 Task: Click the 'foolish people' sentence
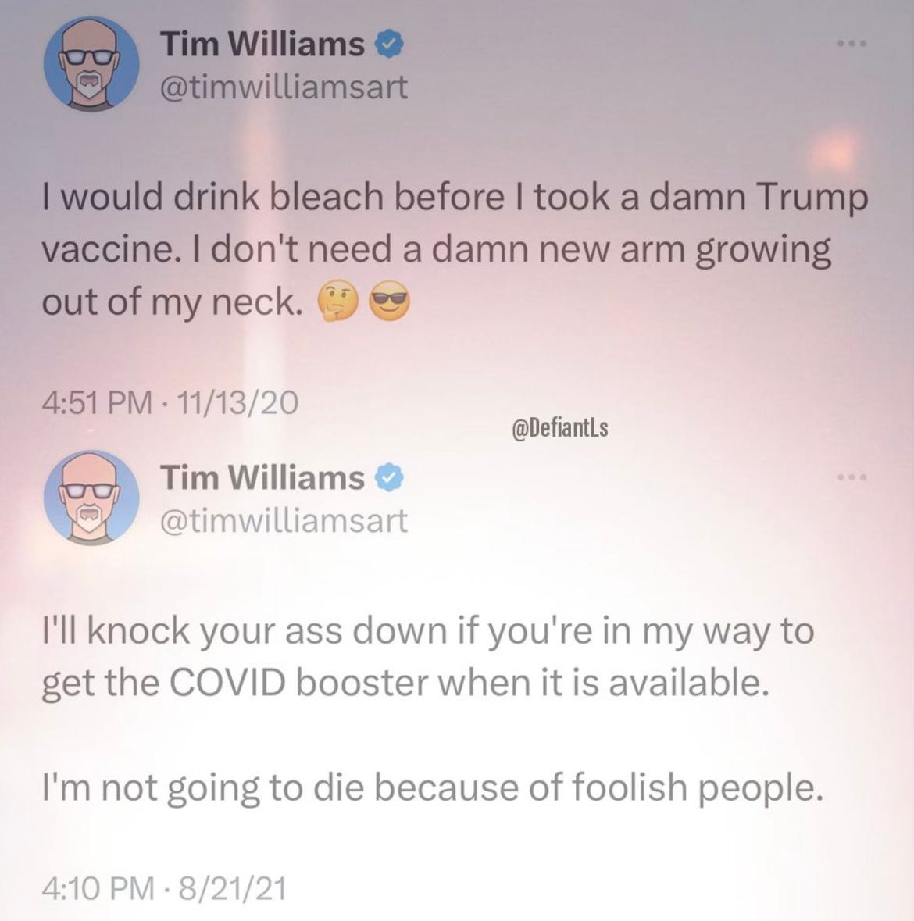click(x=432, y=788)
